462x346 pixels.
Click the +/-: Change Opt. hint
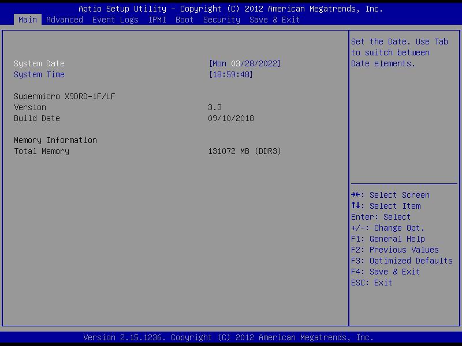click(388, 228)
